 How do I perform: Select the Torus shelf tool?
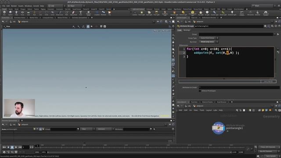pos(22,13)
